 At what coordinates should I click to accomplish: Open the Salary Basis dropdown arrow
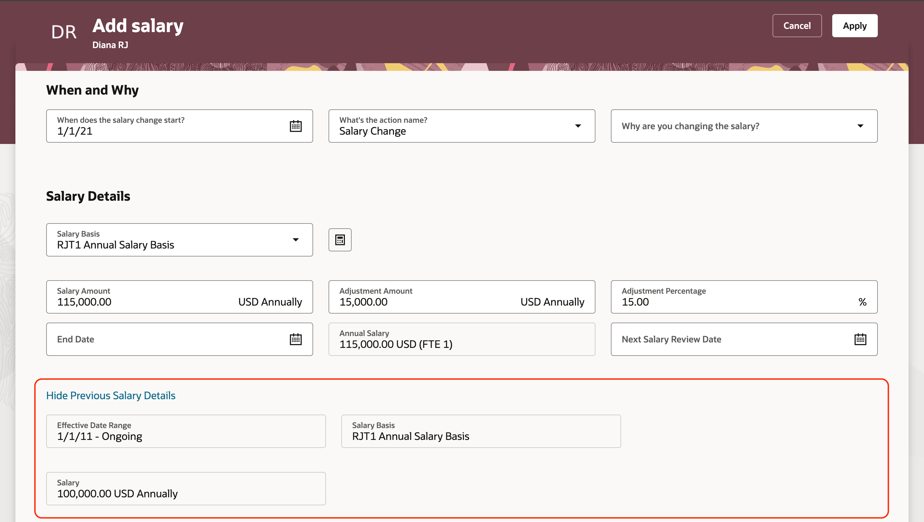click(x=295, y=240)
